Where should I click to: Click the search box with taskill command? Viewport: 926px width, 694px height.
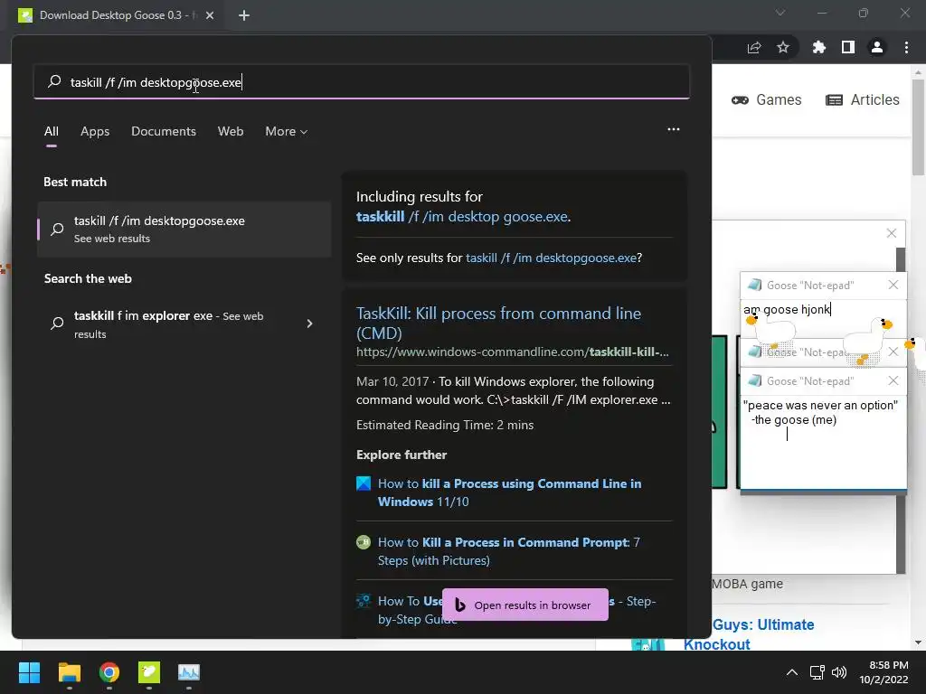pos(362,82)
